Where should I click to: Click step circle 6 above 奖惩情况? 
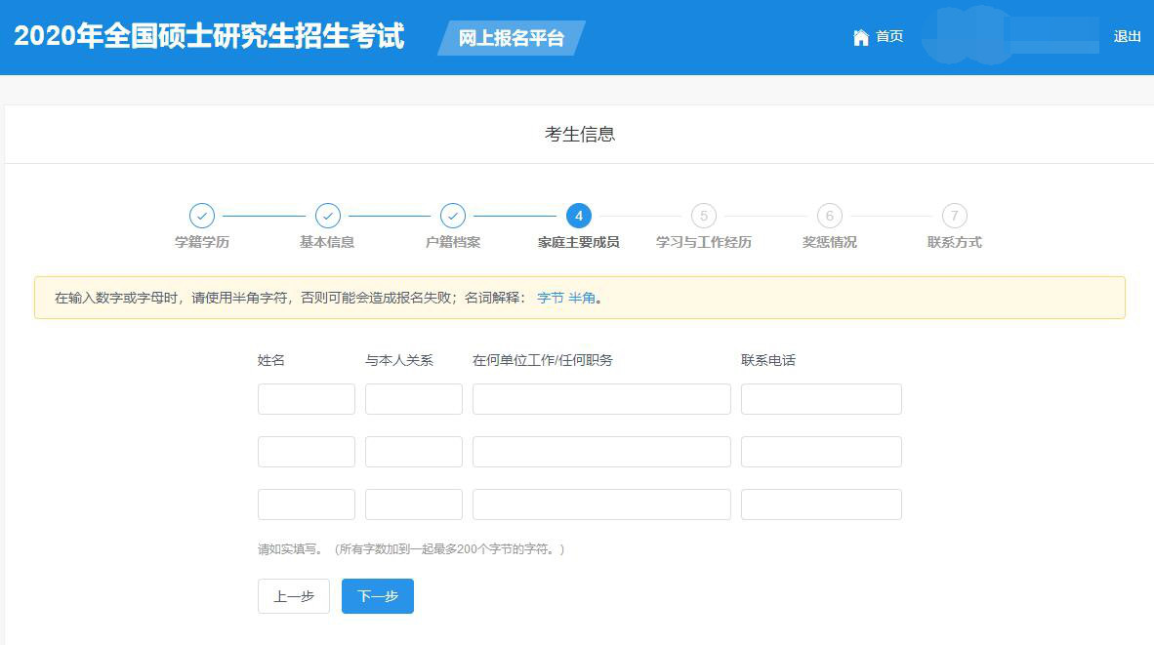coord(830,215)
